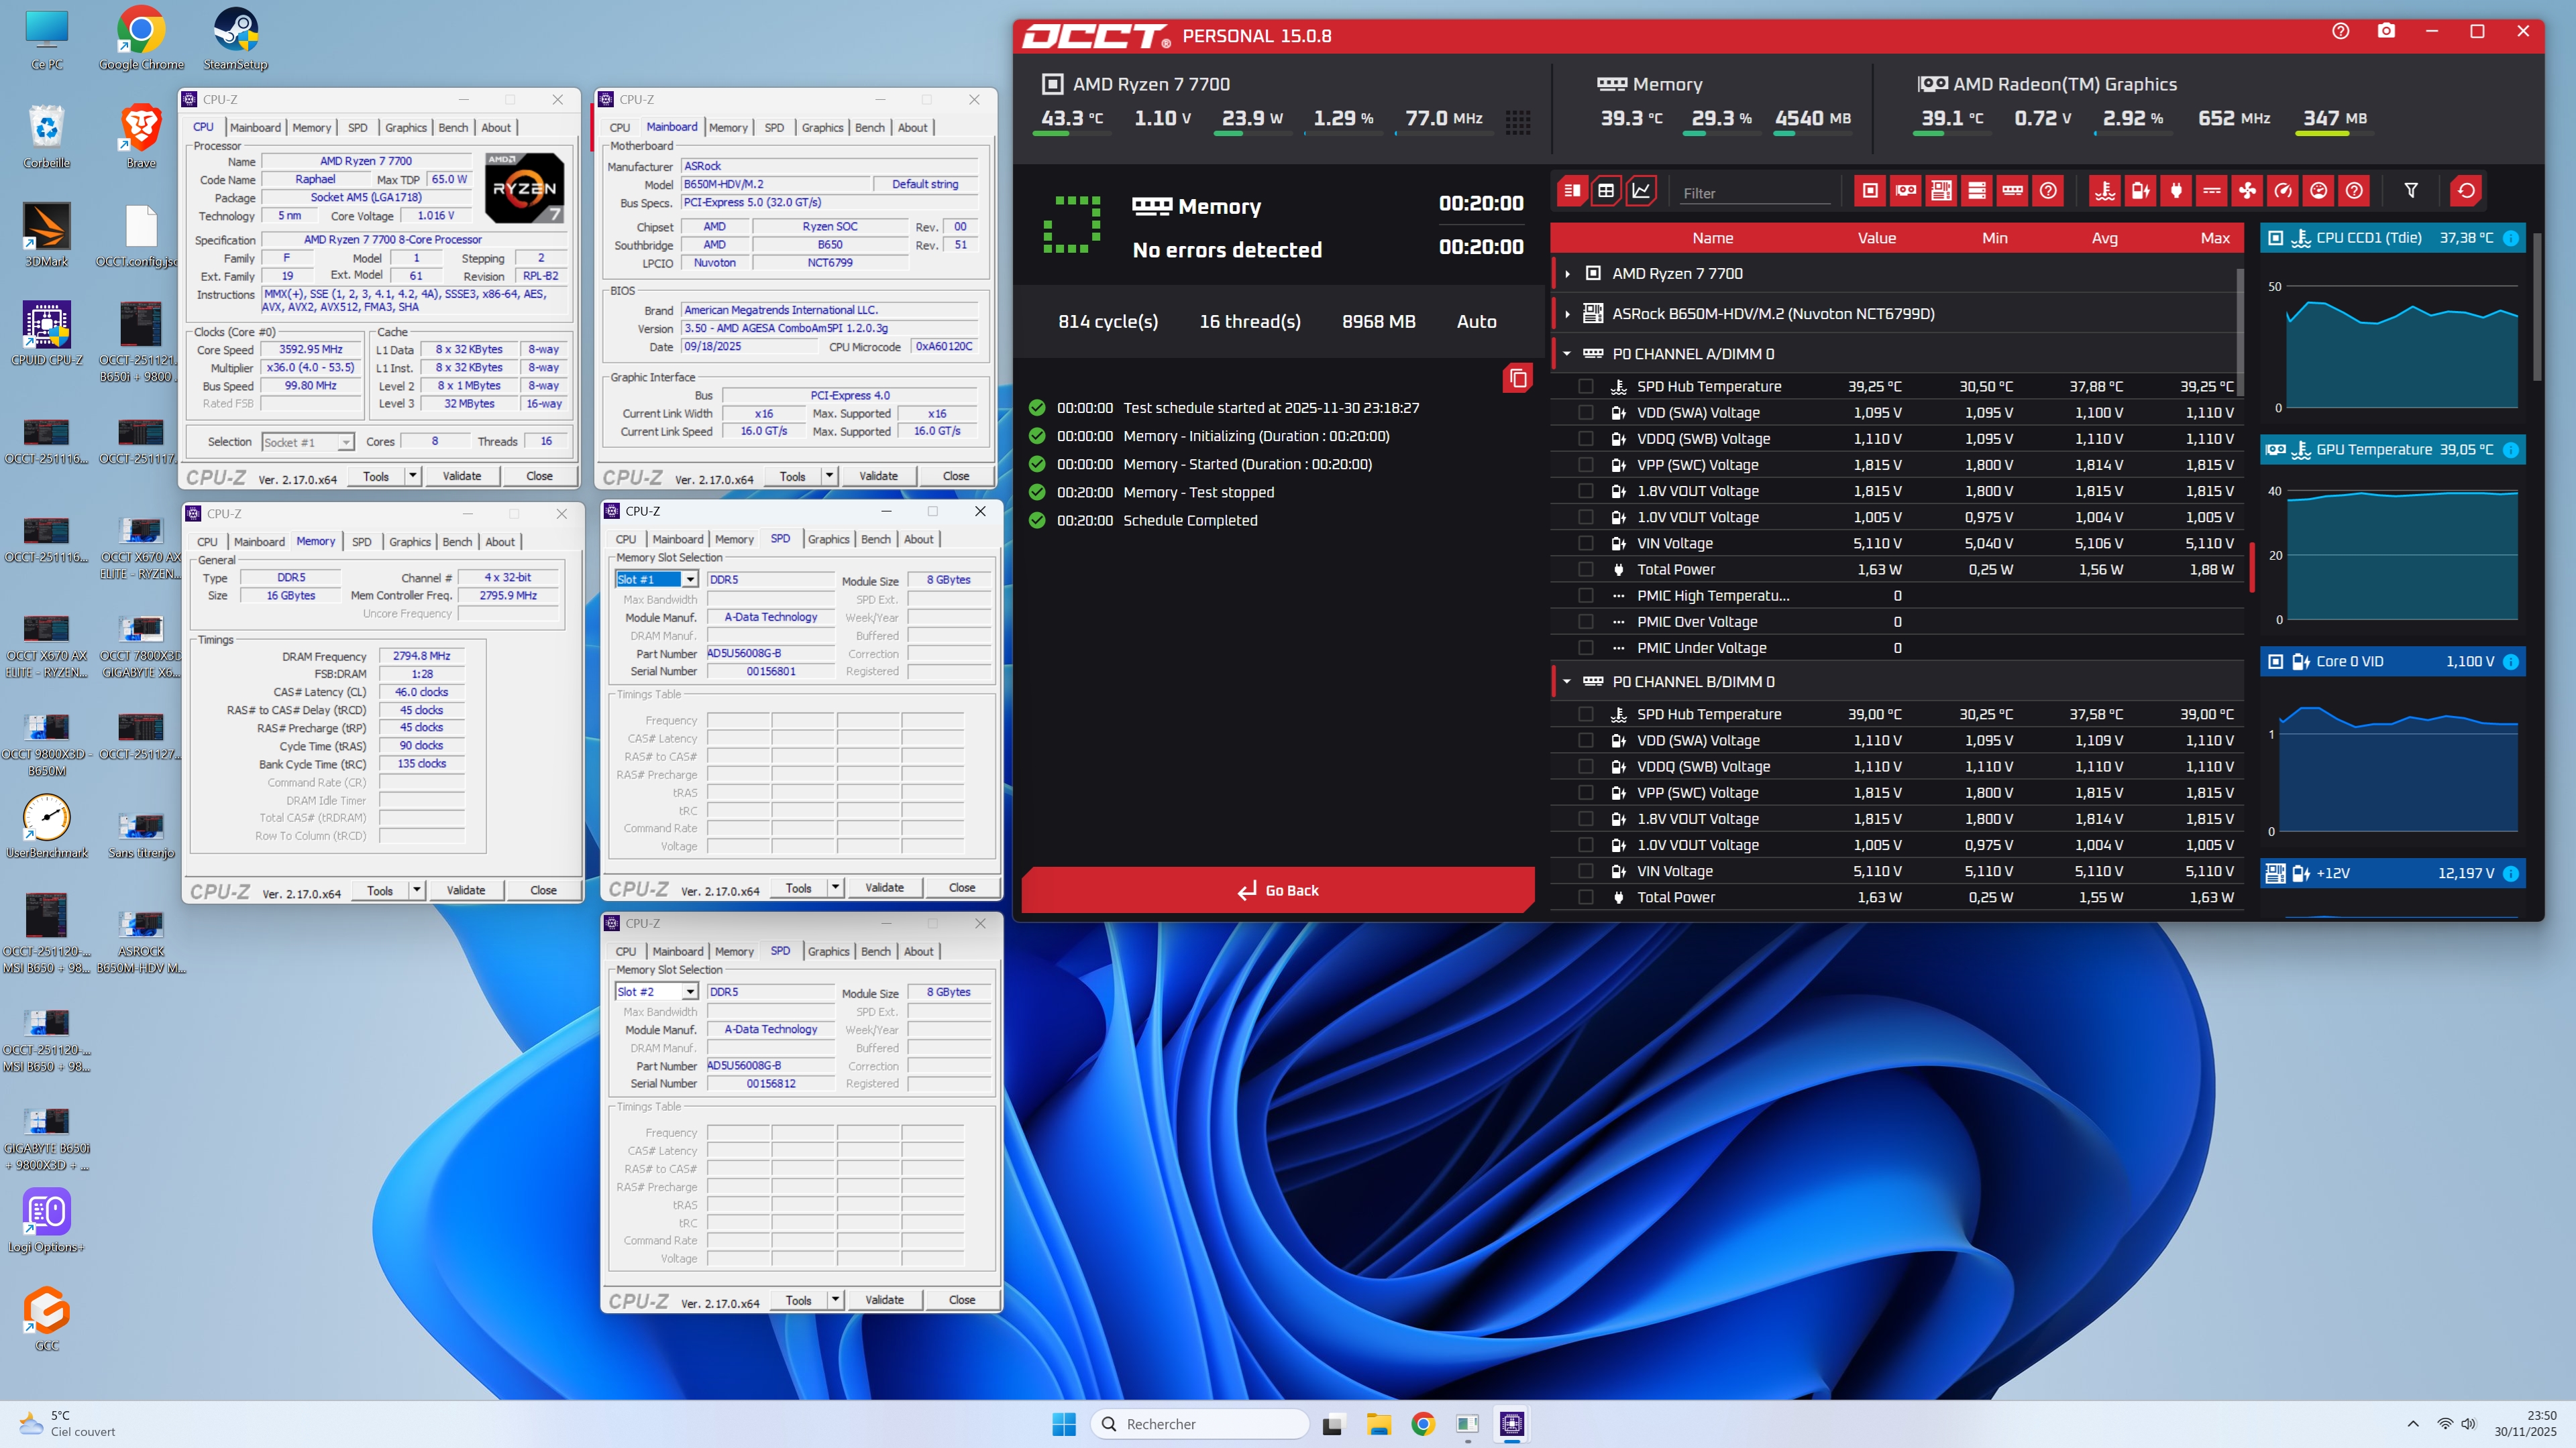Screen dimensions: 2576x1448
Task: Open the Bench tab in the Ryzen CPU-Z window
Action: pyautogui.click(x=453, y=128)
